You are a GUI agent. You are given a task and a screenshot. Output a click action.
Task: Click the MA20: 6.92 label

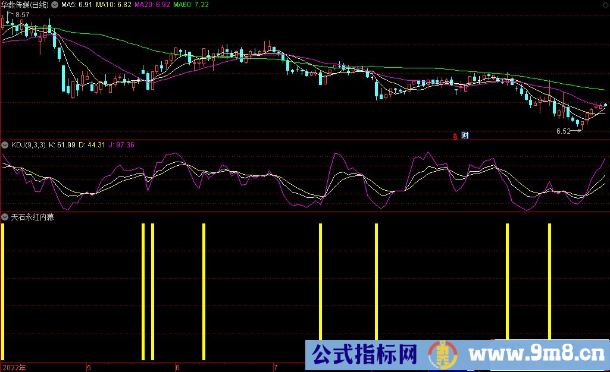[152, 5]
